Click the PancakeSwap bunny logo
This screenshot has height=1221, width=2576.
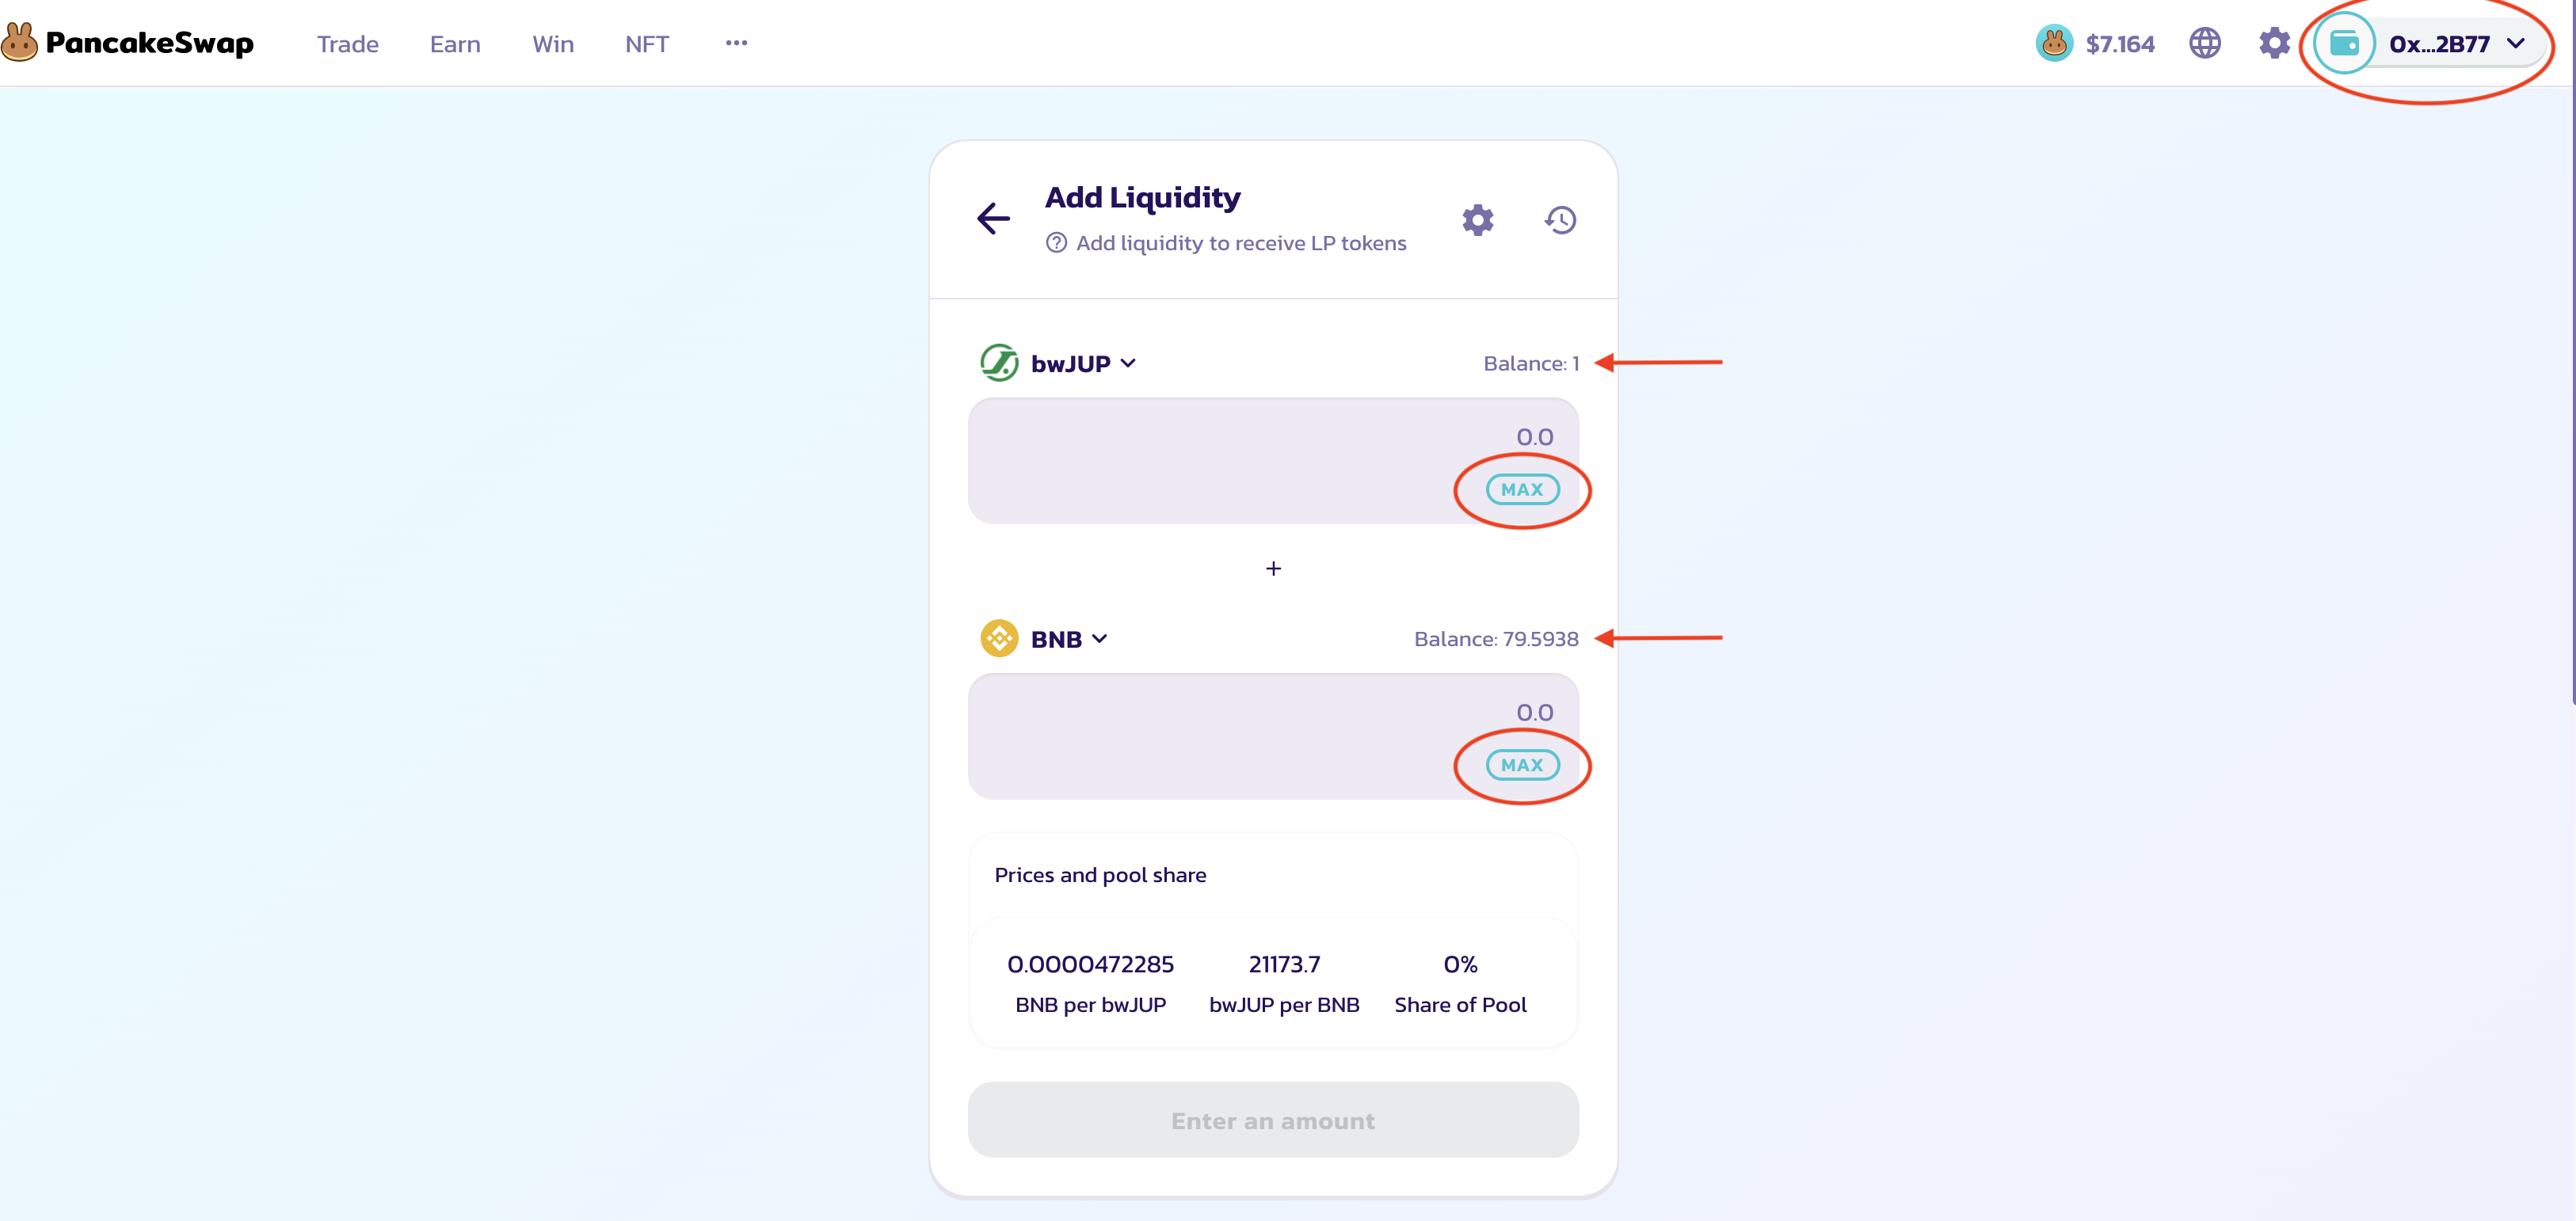19,42
